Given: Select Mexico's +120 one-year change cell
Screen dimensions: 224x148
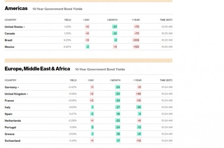Looking at the screenshot, I should pos(136,47).
